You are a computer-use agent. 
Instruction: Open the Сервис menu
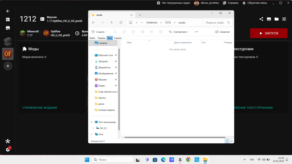click(118, 38)
